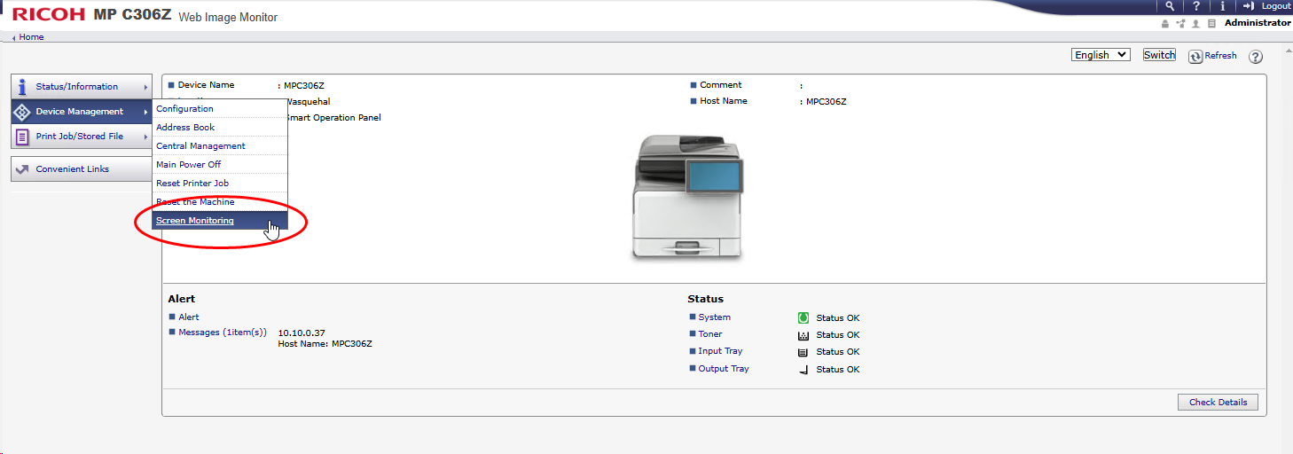
Task: Select Central Management from the submenu
Action: [220, 146]
